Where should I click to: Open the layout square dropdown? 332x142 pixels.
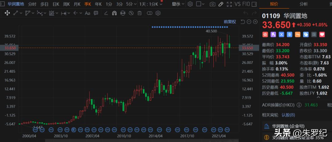point(200,4)
